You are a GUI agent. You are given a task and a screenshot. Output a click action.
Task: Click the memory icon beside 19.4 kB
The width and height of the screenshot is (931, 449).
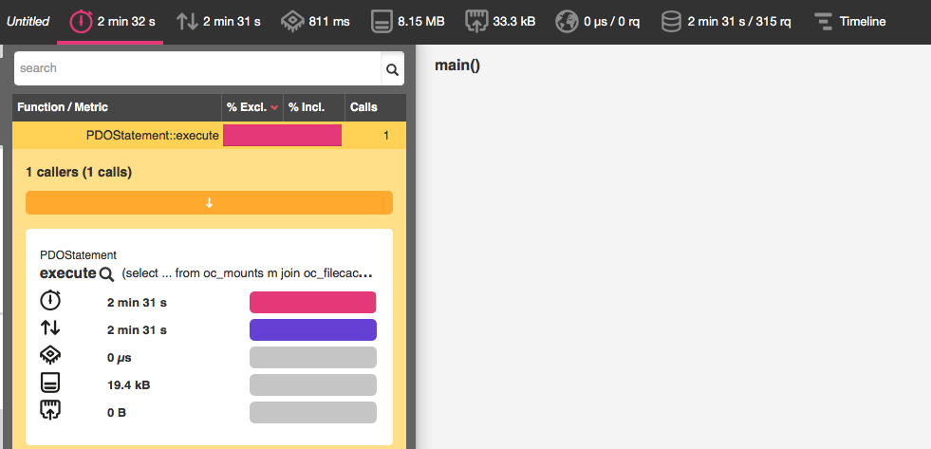pyautogui.click(x=50, y=384)
